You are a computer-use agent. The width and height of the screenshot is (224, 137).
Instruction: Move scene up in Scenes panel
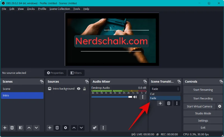[x=29, y=127]
